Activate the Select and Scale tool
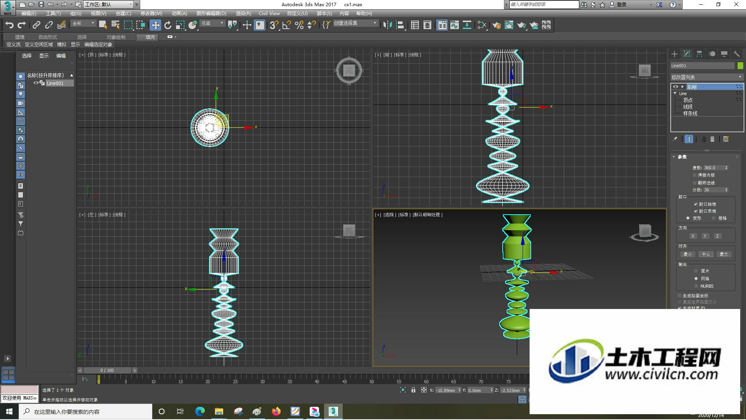Image resolution: width=746 pixels, height=420 pixels. pos(180,25)
